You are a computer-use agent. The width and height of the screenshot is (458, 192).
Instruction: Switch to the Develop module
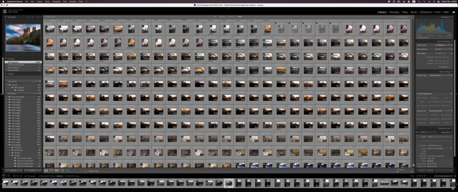point(394,12)
